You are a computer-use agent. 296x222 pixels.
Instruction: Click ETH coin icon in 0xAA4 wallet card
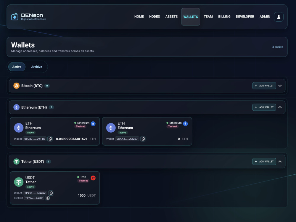point(111,128)
